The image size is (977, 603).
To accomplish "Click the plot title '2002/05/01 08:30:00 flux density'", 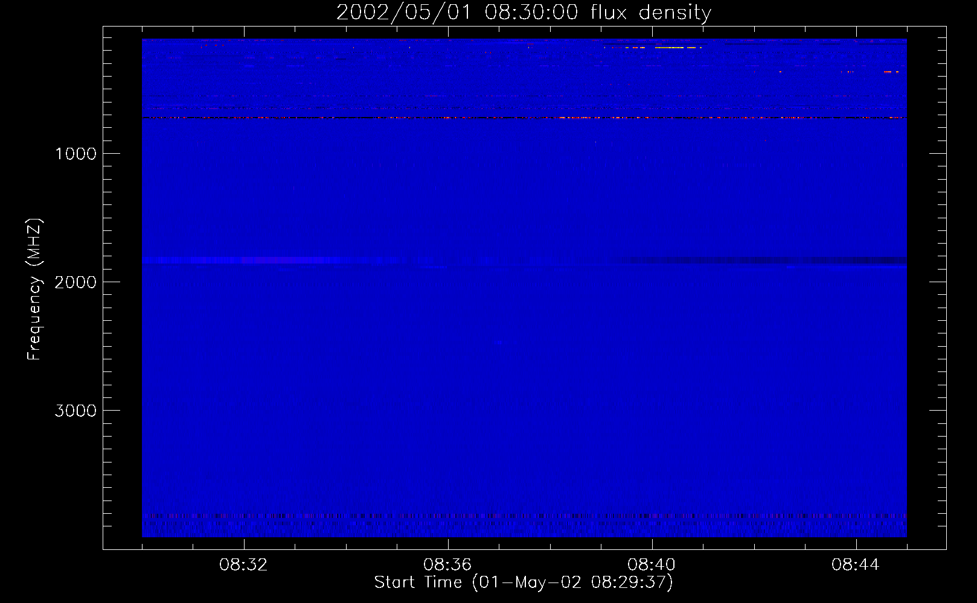I will coord(524,13).
